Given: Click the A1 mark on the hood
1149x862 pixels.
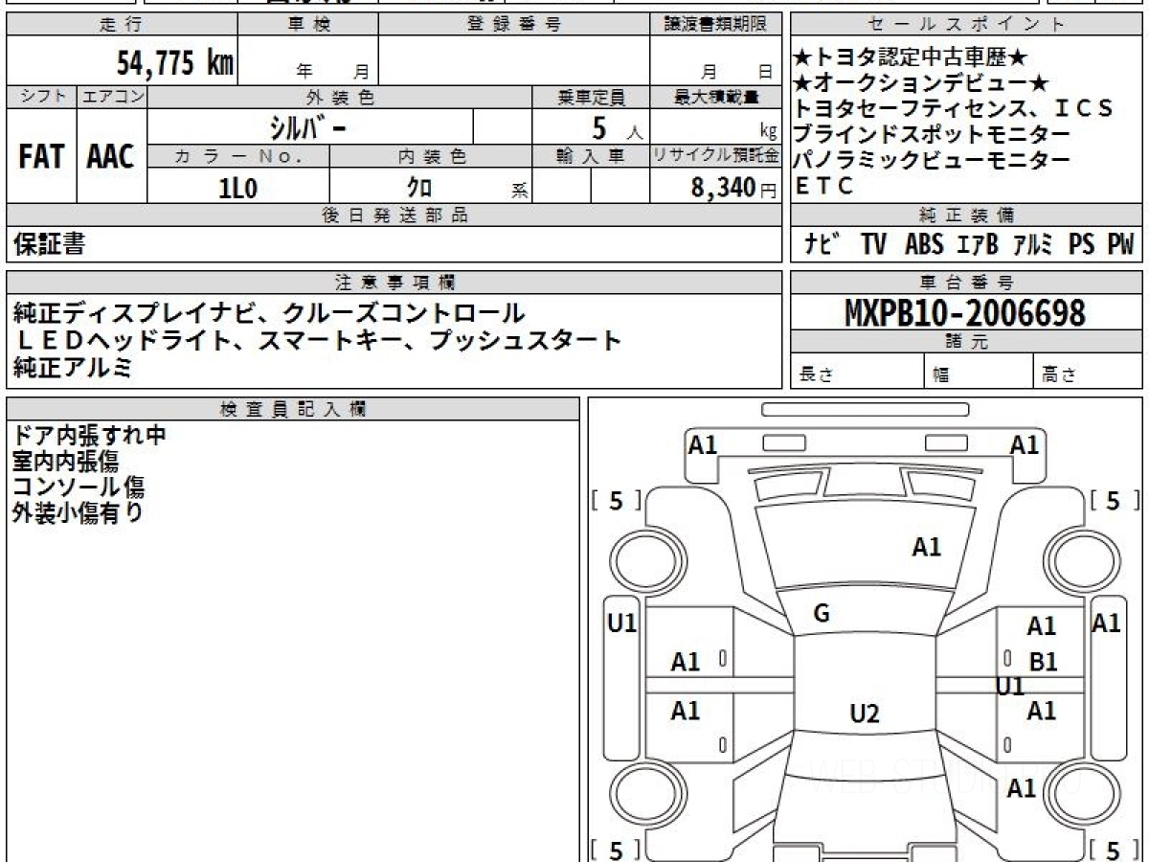Looking at the screenshot, I should (927, 548).
